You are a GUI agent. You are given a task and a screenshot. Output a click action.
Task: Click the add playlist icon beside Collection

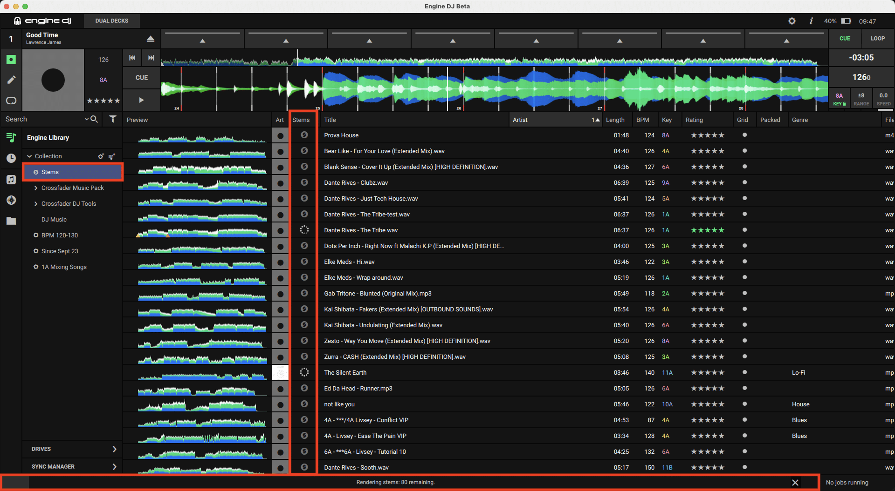click(x=111, y=156)
